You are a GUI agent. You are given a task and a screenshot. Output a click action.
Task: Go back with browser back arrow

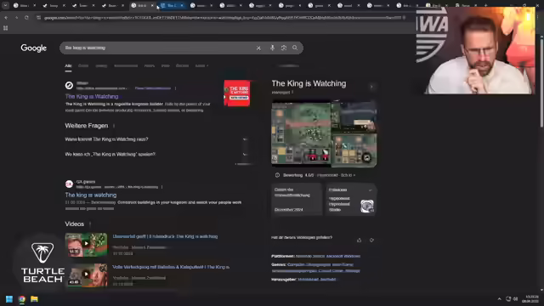[x=6, y=17]
